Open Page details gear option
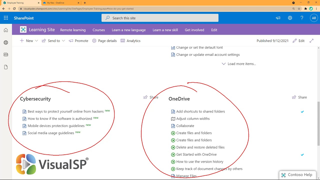This screenshot has width=320, height=180. [104, 41]
